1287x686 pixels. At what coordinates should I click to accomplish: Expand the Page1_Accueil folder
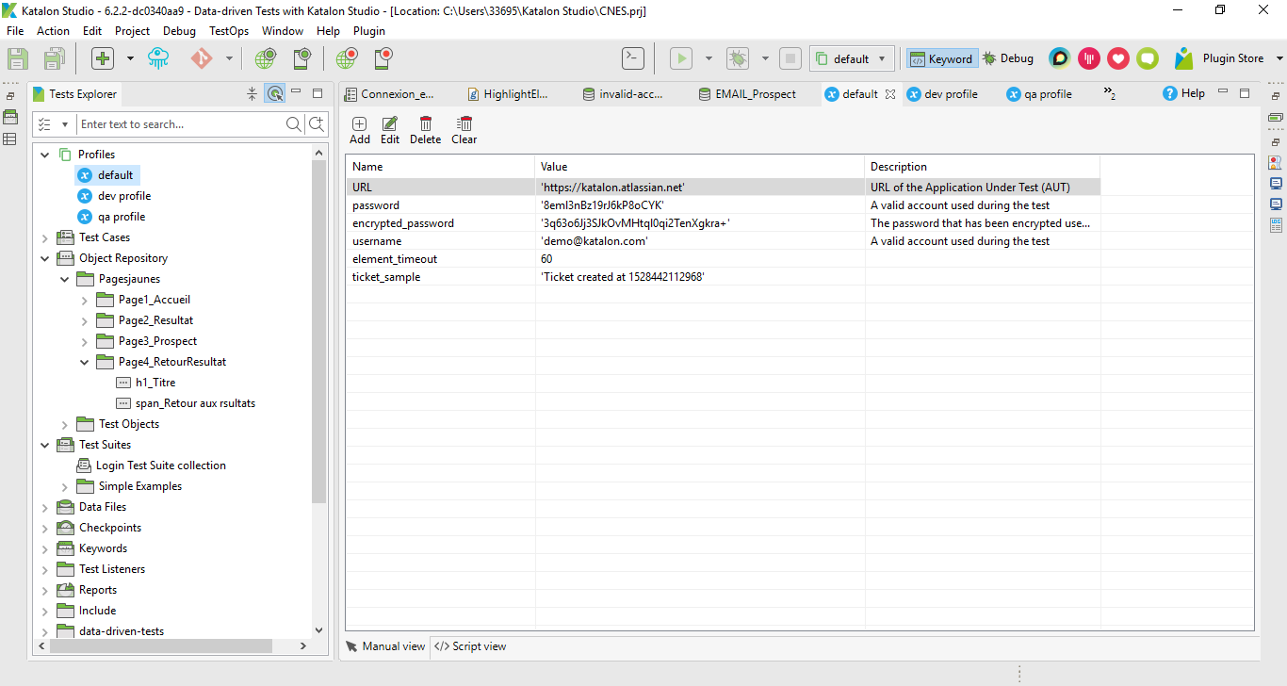85,300
